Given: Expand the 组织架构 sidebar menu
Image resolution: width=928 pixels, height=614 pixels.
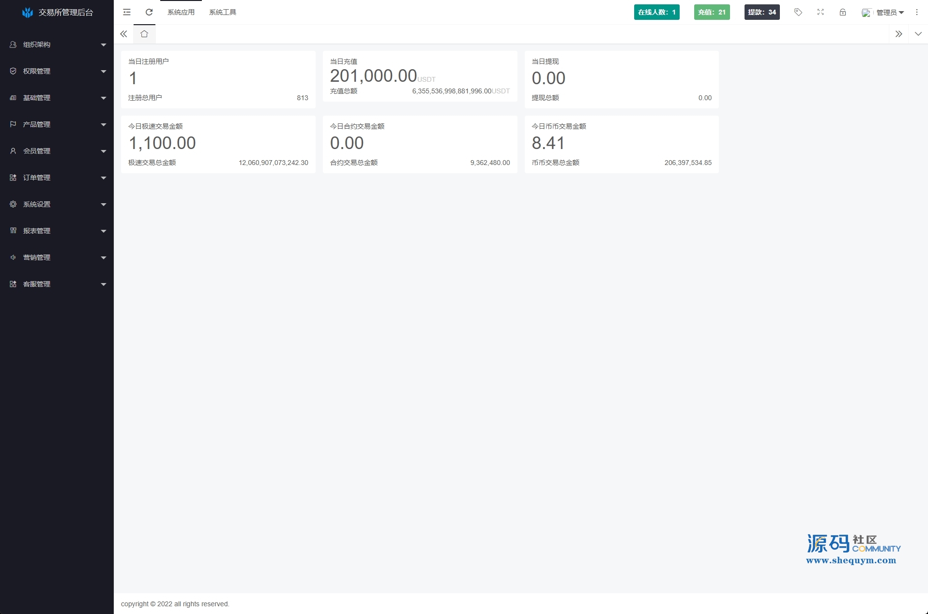Looking at the screenshot, I should (57, 45).
